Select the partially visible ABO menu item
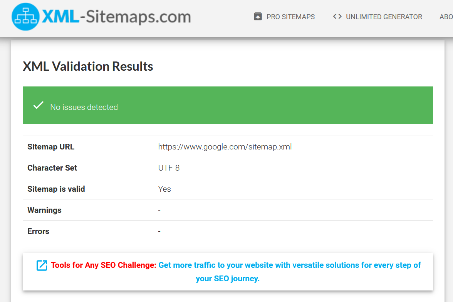The height and width of the screenshot is (302, 453). click(446, 17)
